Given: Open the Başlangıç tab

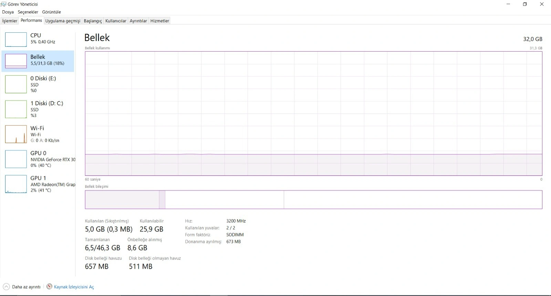Looking at the screenshot, I should click(93, 21).
